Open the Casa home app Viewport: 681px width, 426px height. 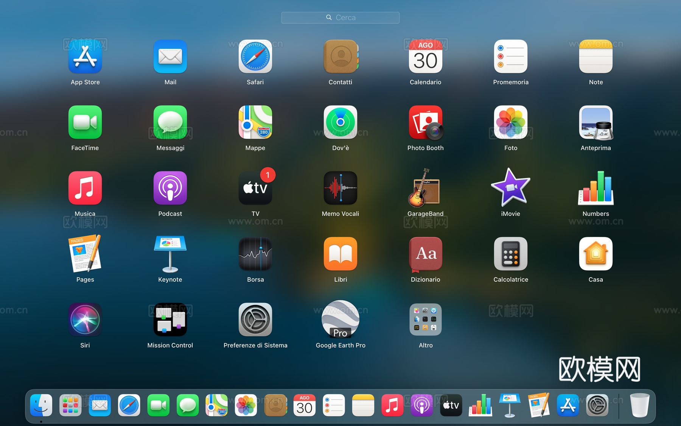coord(595,254)
